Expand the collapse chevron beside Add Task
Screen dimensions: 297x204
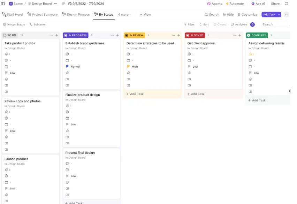tap(287, 15)
